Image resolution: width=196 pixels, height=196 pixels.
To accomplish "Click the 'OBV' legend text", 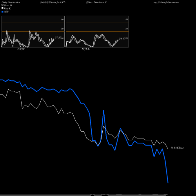I will coord(6,12).
